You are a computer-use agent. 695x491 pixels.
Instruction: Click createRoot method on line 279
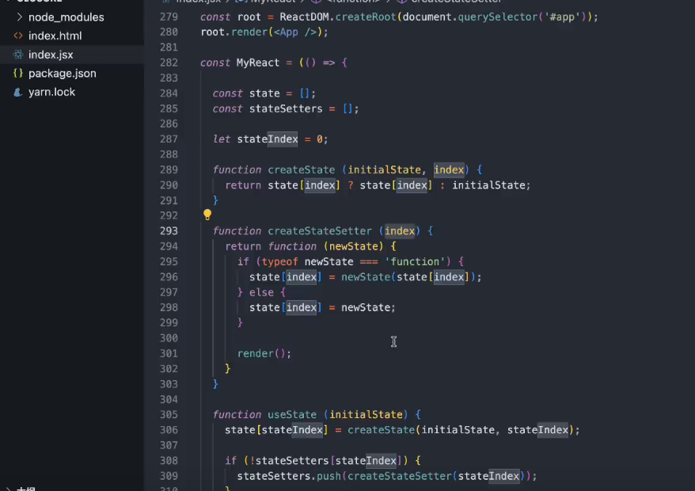pos(366,17)
